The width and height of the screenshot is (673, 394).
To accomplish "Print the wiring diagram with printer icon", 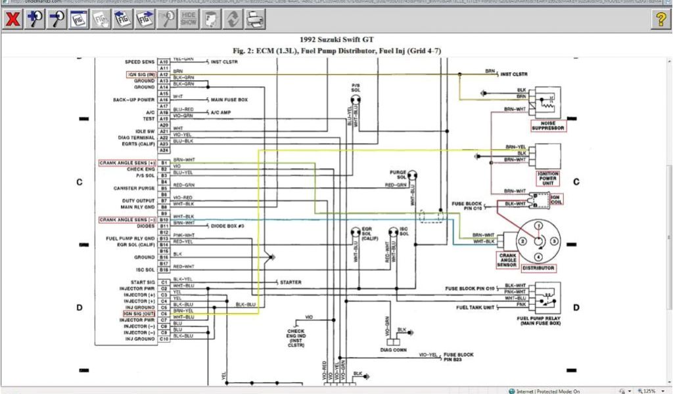I will (254, 19).
